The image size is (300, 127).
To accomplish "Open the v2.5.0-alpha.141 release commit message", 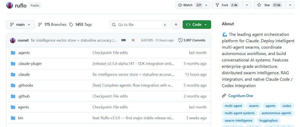I will tap(133, 64).
